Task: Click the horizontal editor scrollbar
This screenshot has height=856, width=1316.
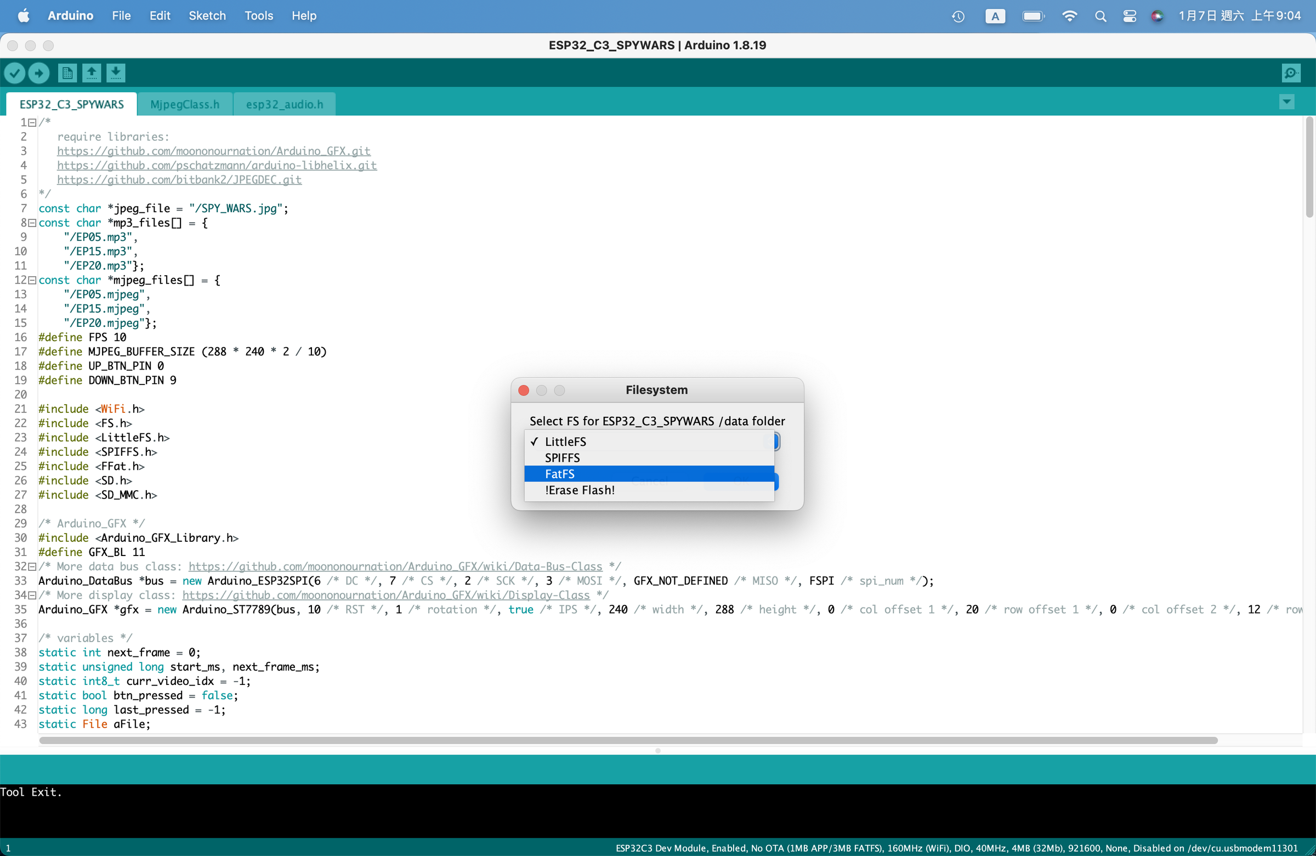Action: point(628,740)
